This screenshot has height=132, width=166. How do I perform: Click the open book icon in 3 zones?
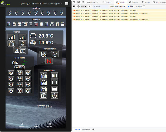pyautogui.click(x=23, y=51)
